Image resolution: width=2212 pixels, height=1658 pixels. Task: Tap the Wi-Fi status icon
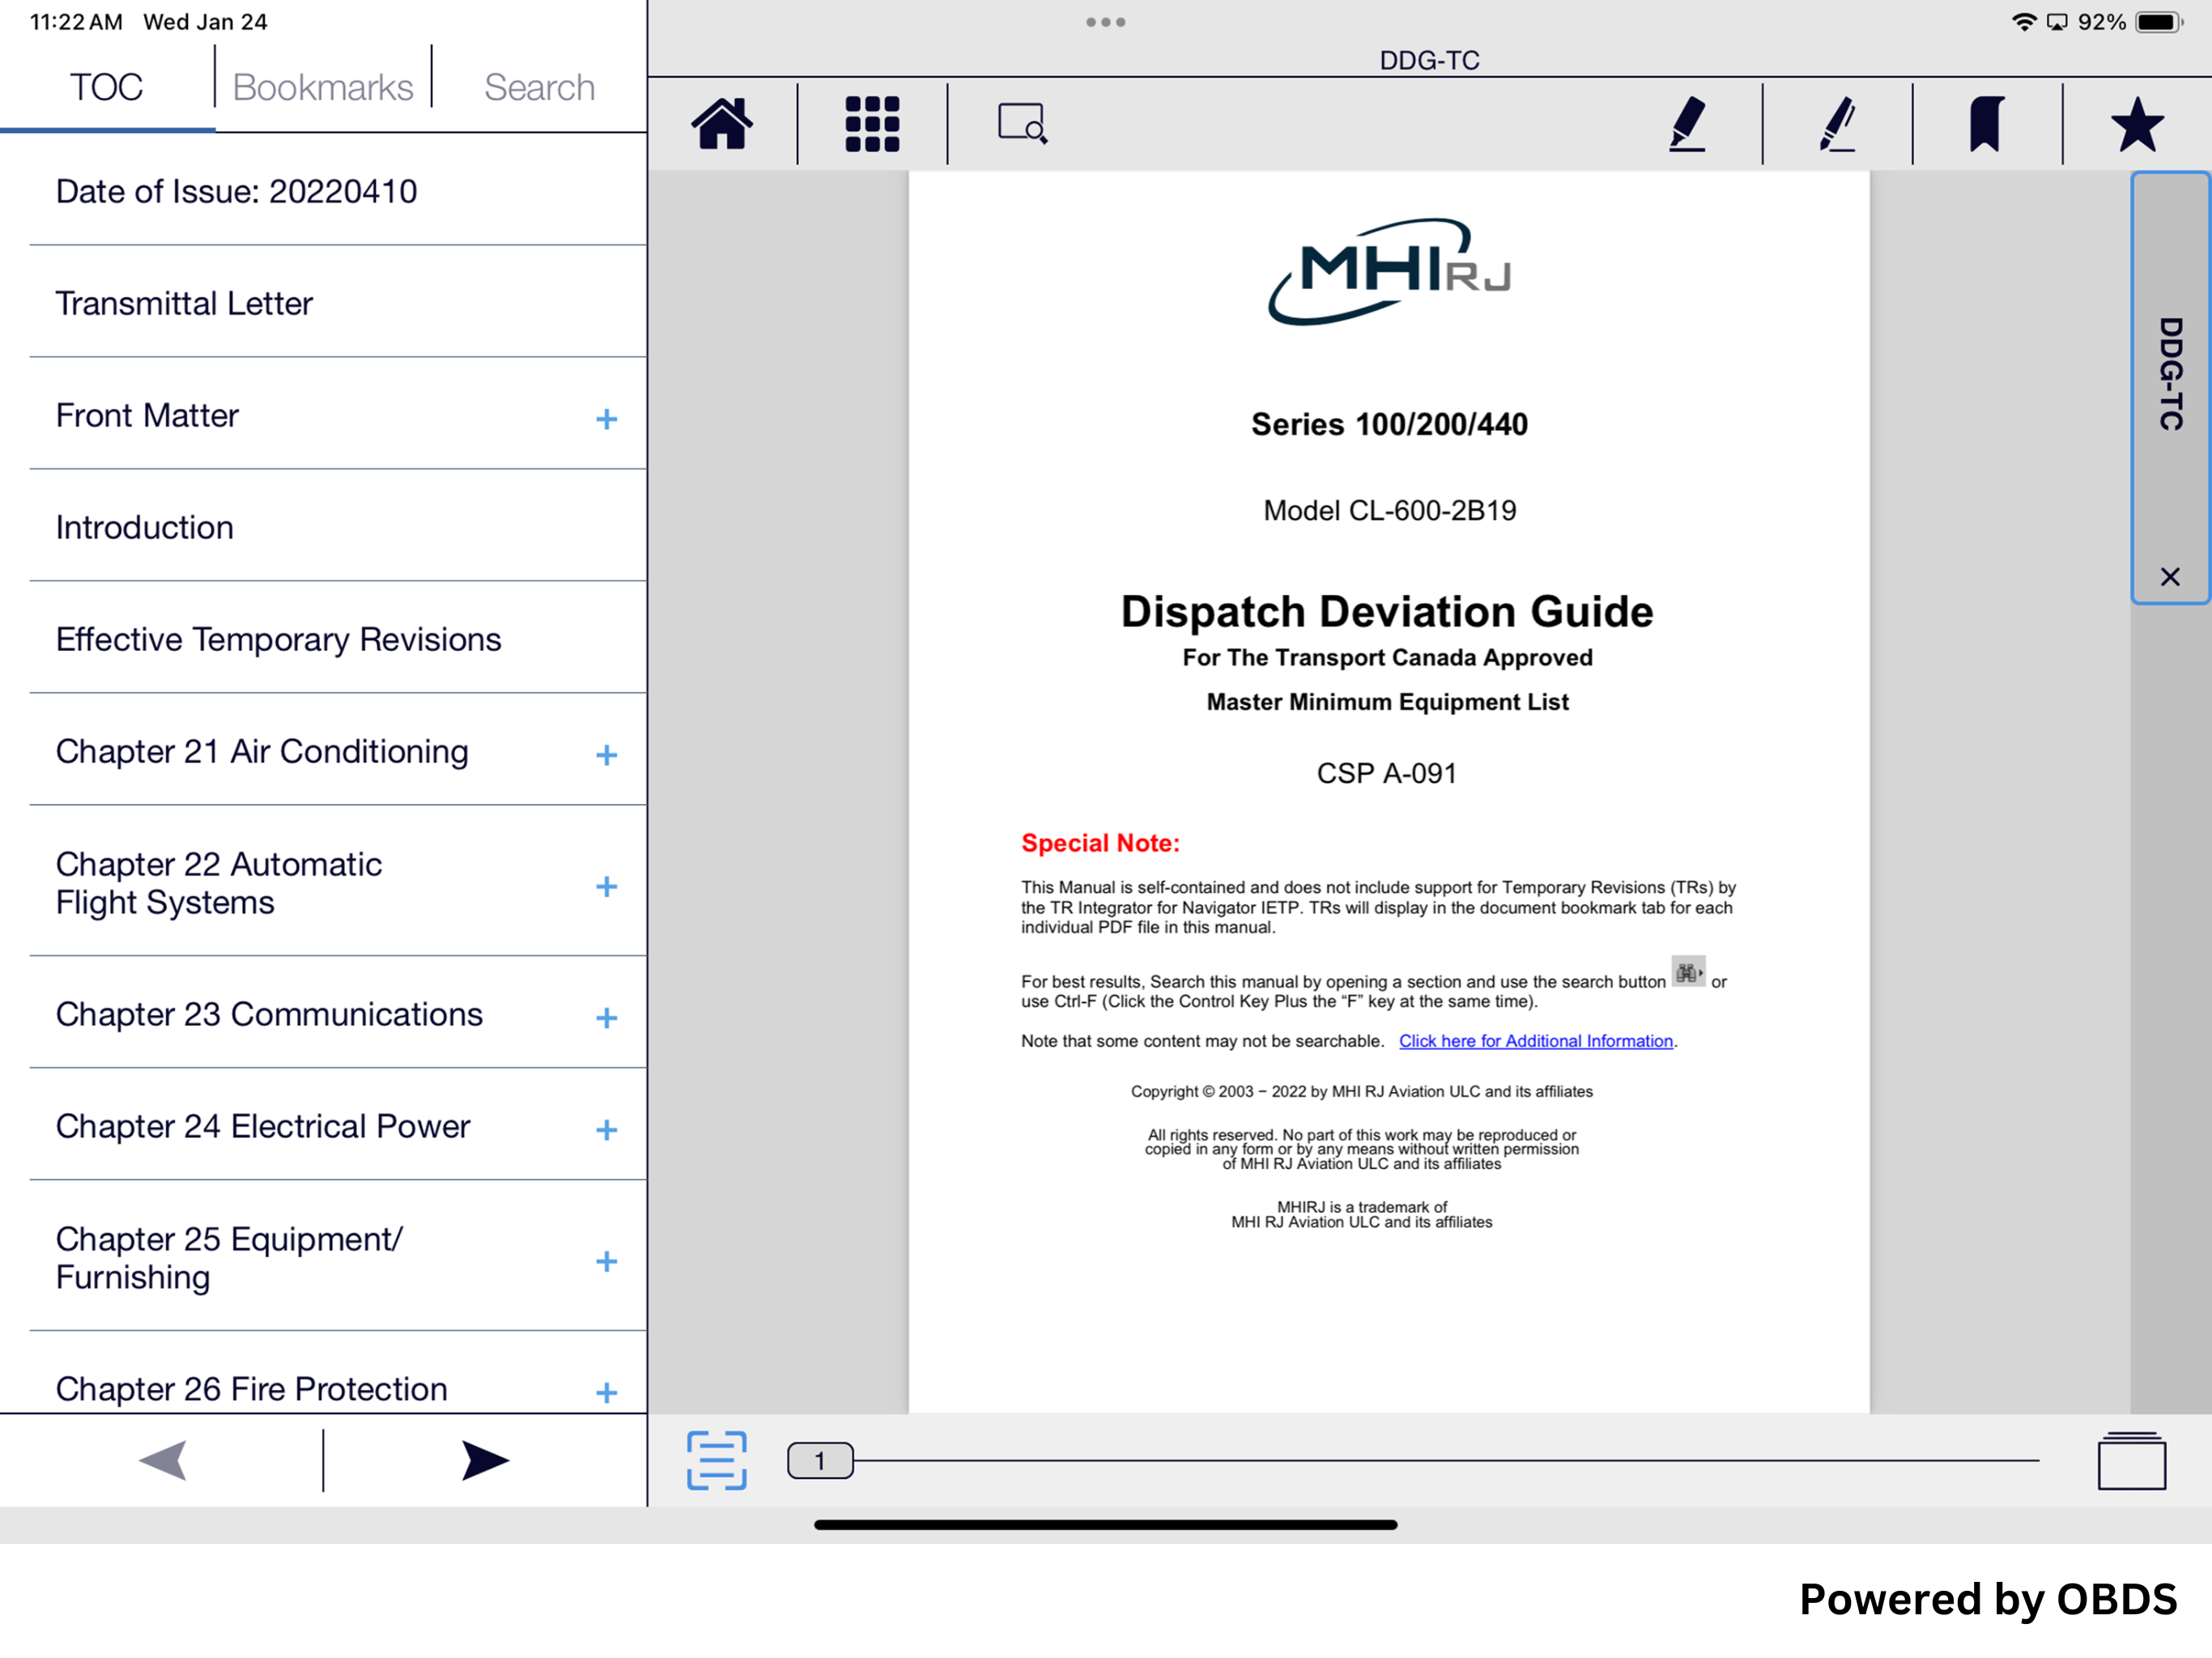tap(2024, 22)
